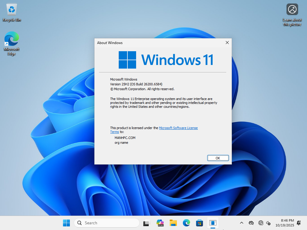Open Microsoft 365 Copilot on the taskbar
This screenshot has width=307, height=230.
(160, 223)
